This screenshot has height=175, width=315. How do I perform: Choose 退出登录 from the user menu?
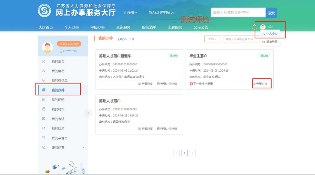270,42
